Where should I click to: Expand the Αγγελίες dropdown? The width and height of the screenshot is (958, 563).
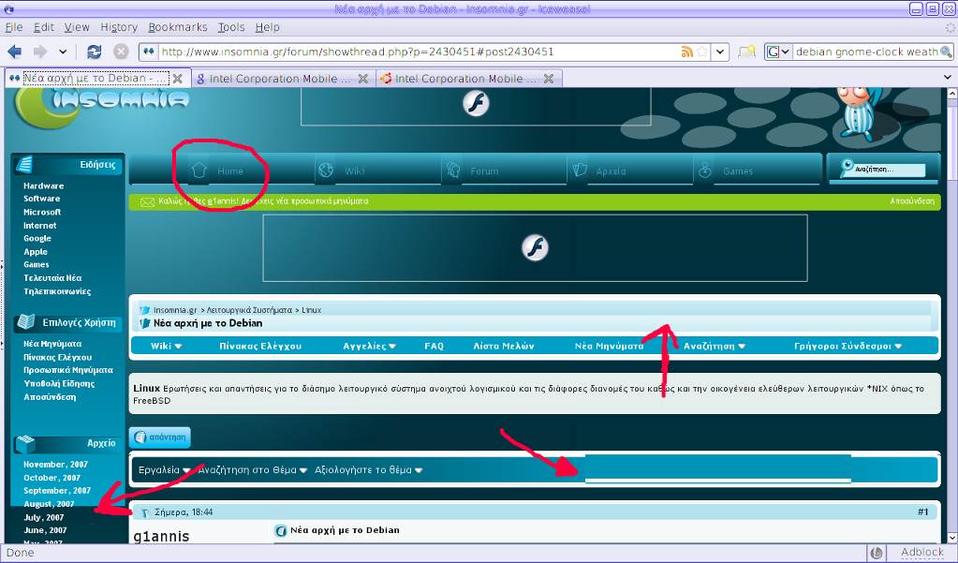pos(370,346)
